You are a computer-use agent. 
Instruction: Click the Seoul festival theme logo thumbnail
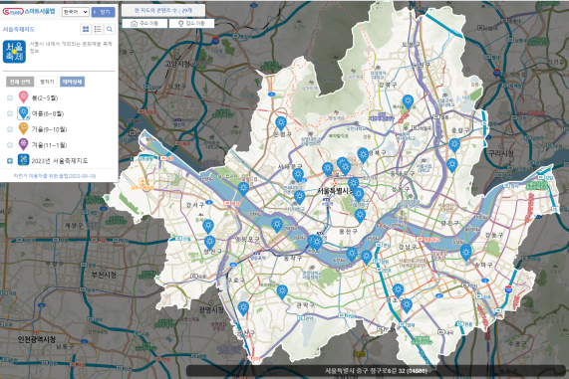point(15,52)
